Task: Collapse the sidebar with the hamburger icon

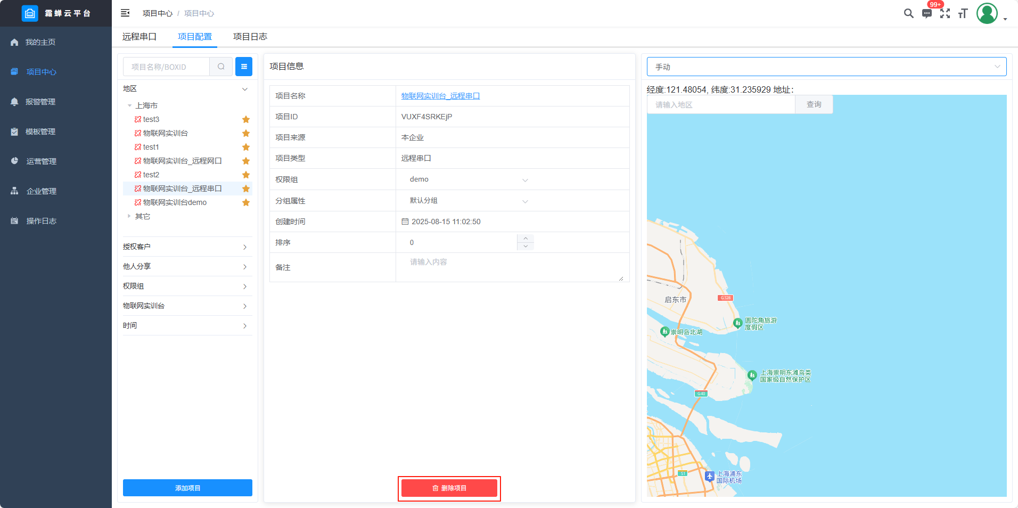Action: coord(125,13)
